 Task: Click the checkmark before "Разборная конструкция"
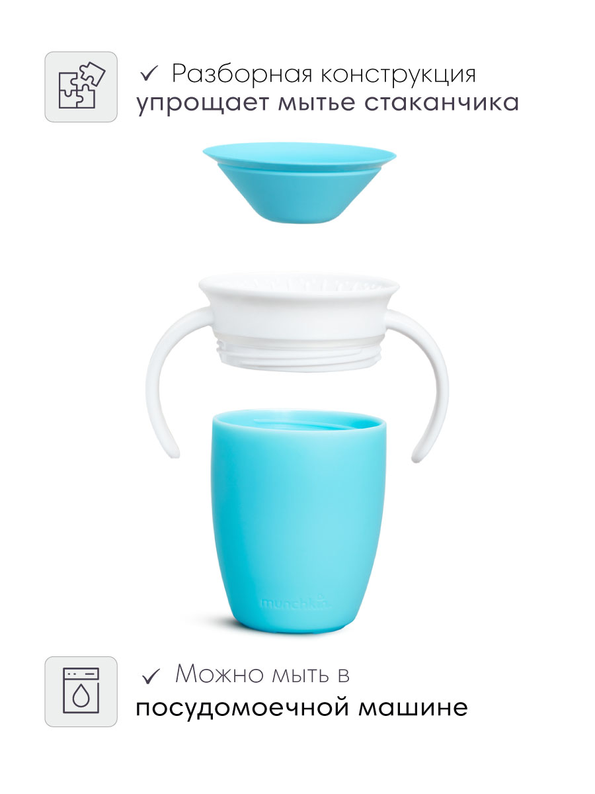click(151, 75)
